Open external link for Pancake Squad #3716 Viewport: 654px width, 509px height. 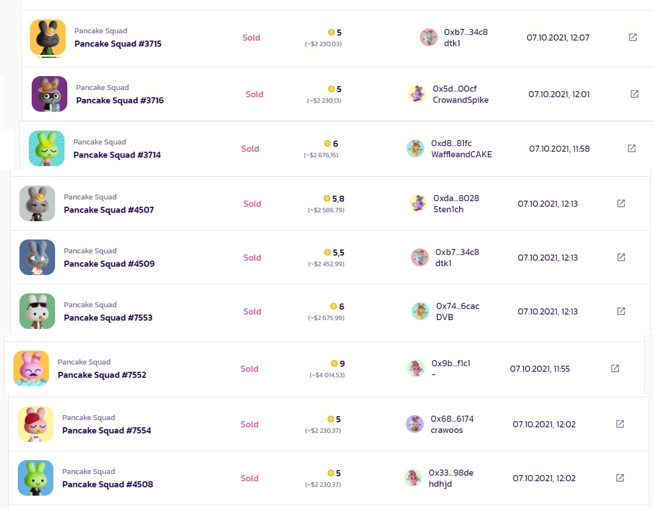pyautogui.click(x=635, y=94)
